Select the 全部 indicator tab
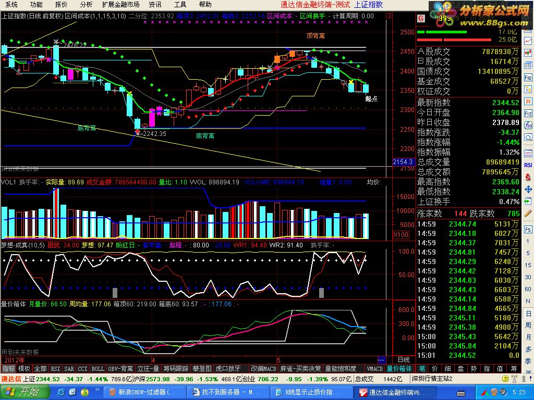Screen dimensions: 534x400 click(40, 369)
